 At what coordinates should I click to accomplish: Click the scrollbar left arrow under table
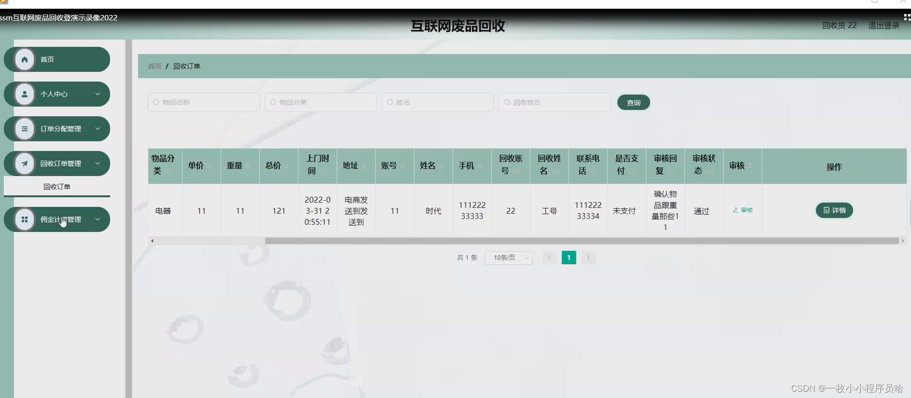click(x=152, y=241)
